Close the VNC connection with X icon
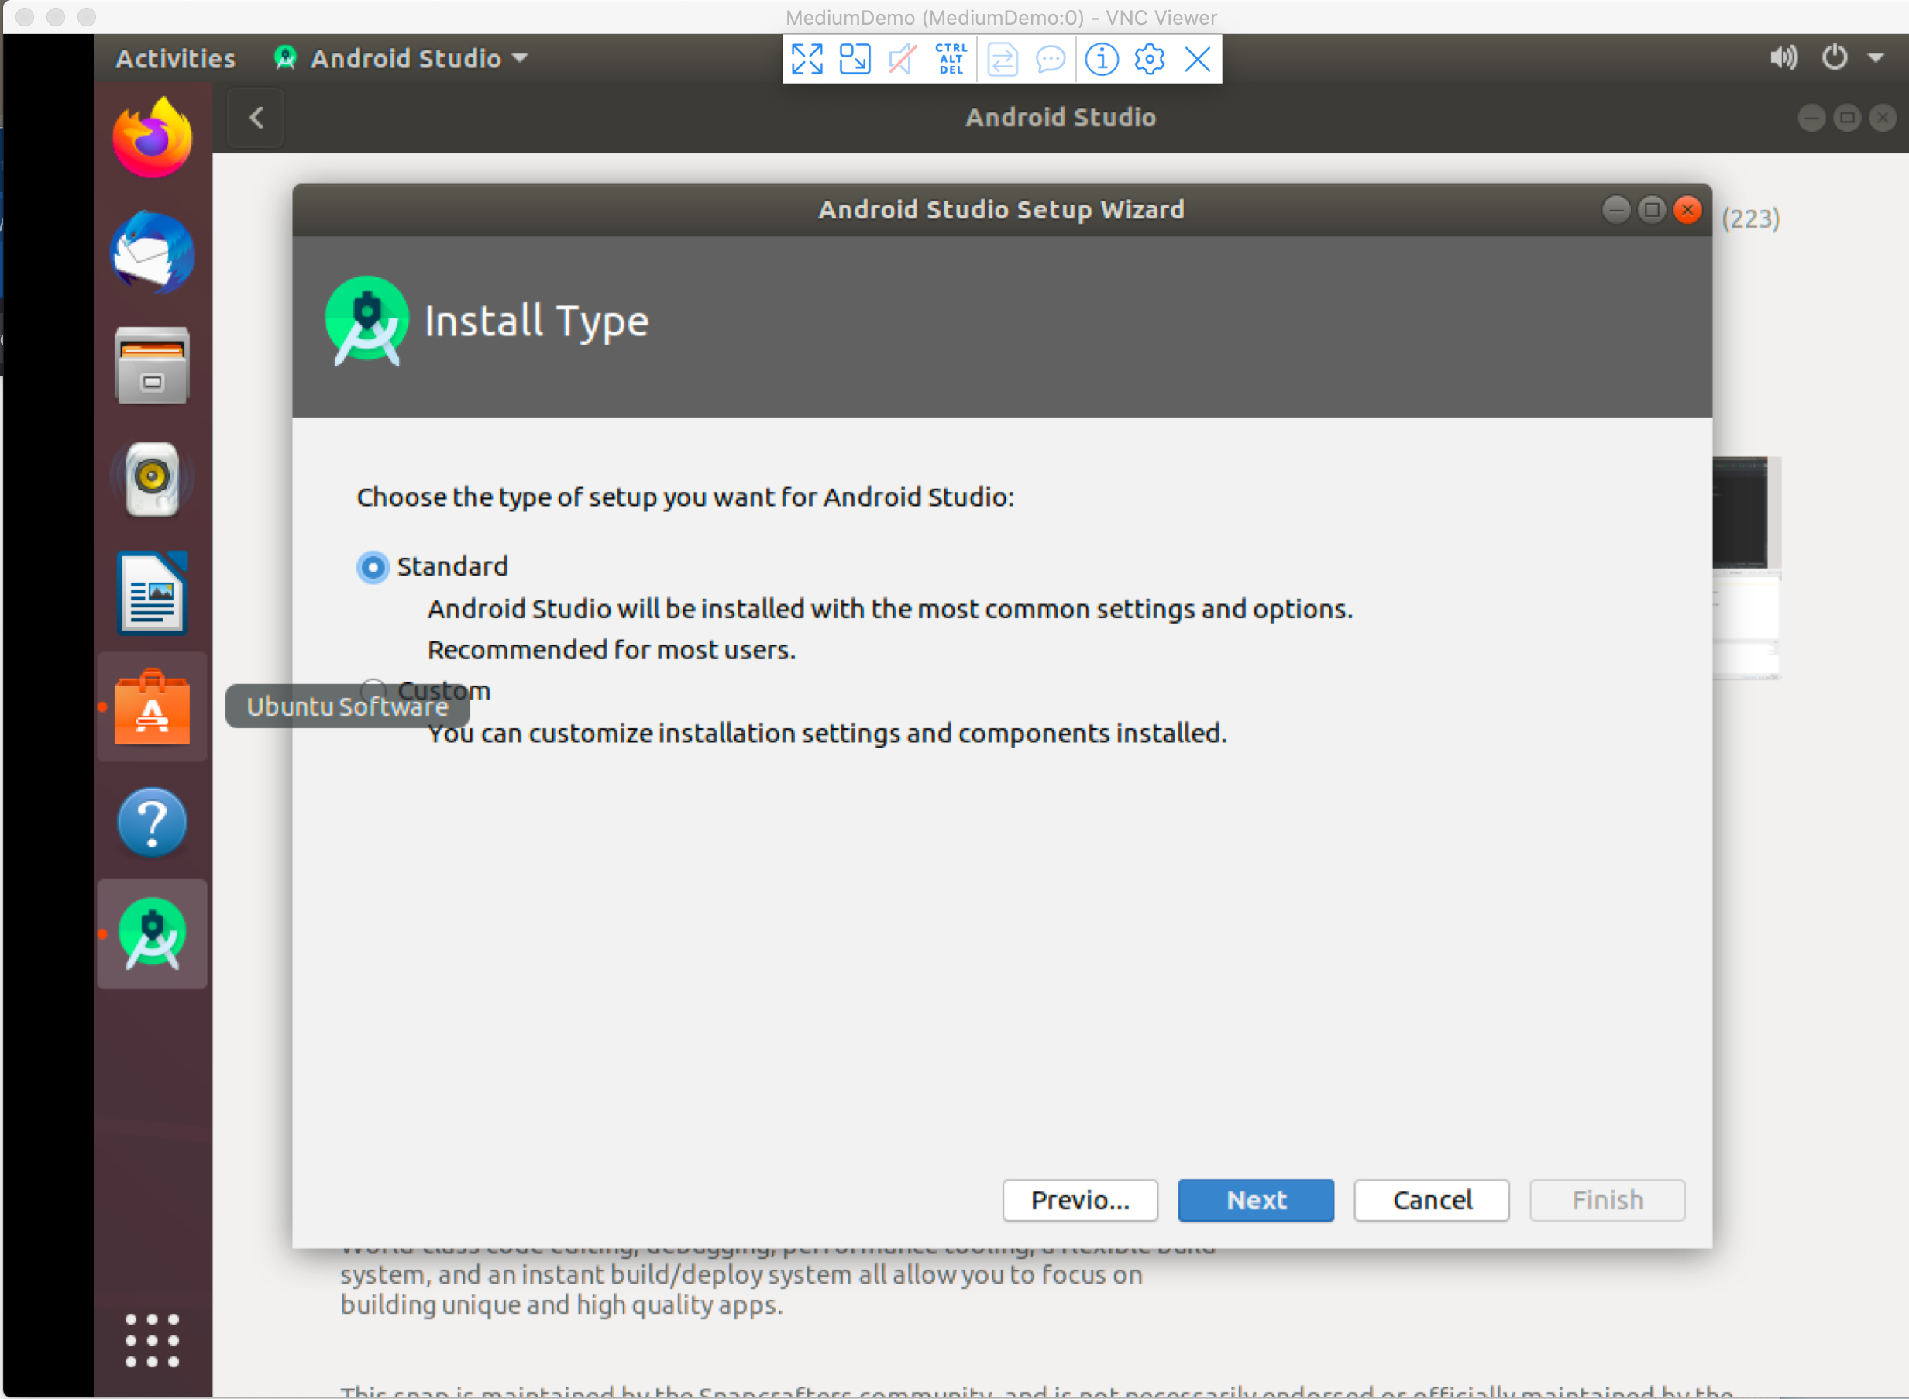The width and height of the screenshot is (1909, 1399). (x=1198, y=60)
